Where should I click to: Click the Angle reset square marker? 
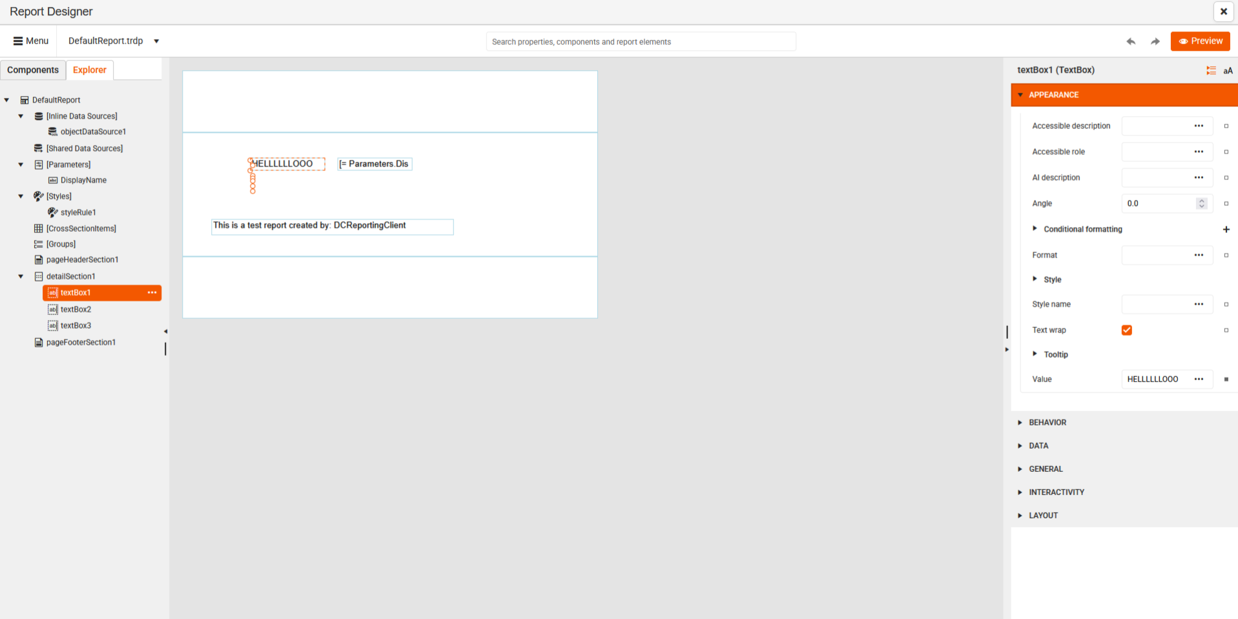click(1226, 203)
